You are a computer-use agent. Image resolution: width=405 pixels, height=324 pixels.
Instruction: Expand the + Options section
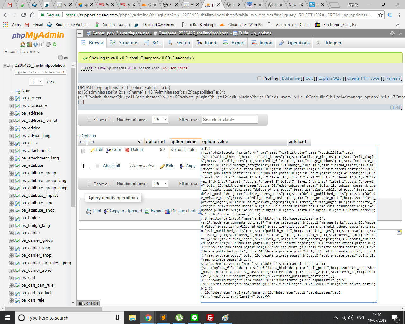coord(87,136)
